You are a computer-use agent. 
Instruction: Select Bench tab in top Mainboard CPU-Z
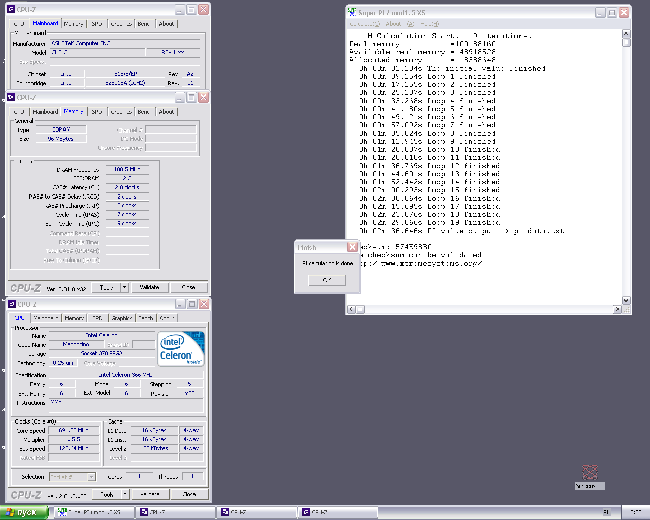click(145, 24)
